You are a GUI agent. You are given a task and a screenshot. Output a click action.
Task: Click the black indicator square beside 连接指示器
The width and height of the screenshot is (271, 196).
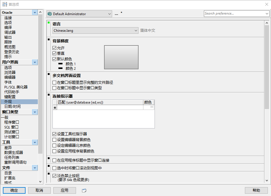pyautogui.click(x=49, y=94)
